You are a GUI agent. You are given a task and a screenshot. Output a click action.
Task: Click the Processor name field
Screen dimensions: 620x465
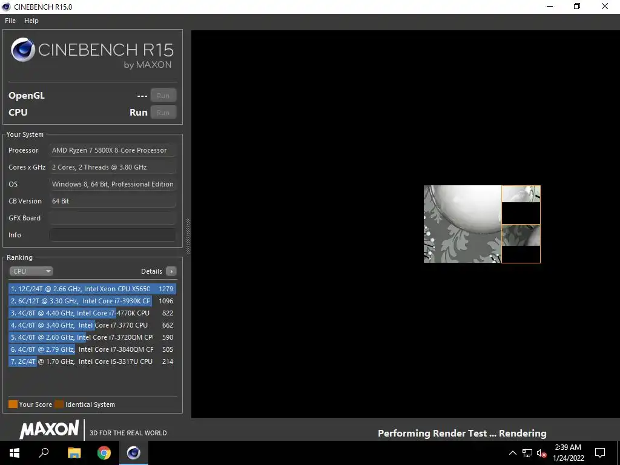point(113,150)
